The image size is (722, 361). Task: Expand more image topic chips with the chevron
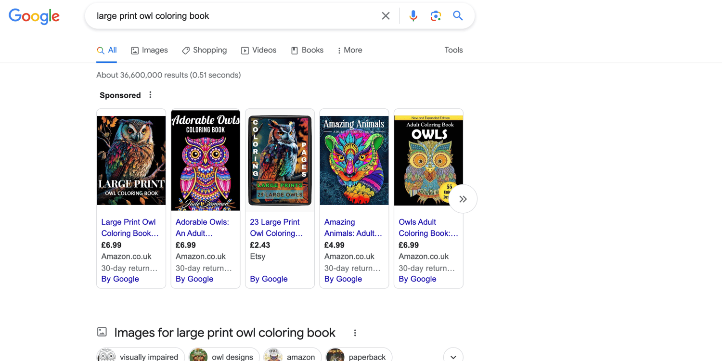453,357
